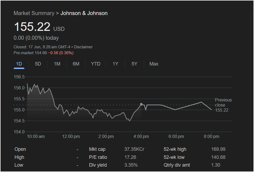
Task: Click the High stat label
Action: point(19,157)
